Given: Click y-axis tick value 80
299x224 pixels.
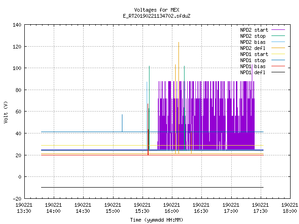Looking at the screenshot, I should [x=18, y=90].
